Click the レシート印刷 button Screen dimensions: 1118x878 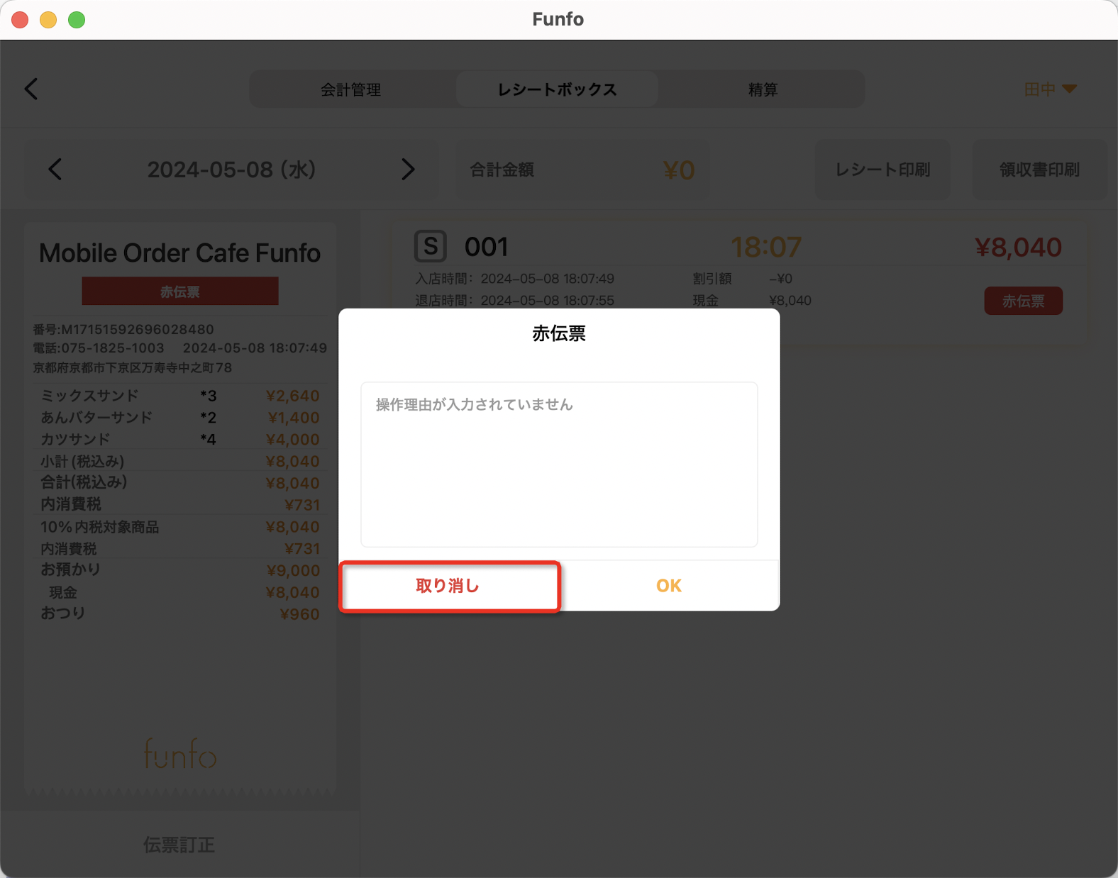coord(882,170)
